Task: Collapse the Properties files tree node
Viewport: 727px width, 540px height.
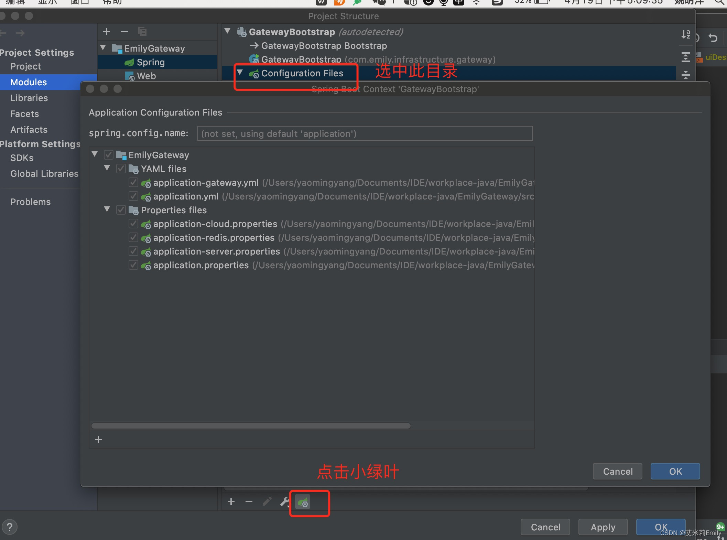Action: 107,209
